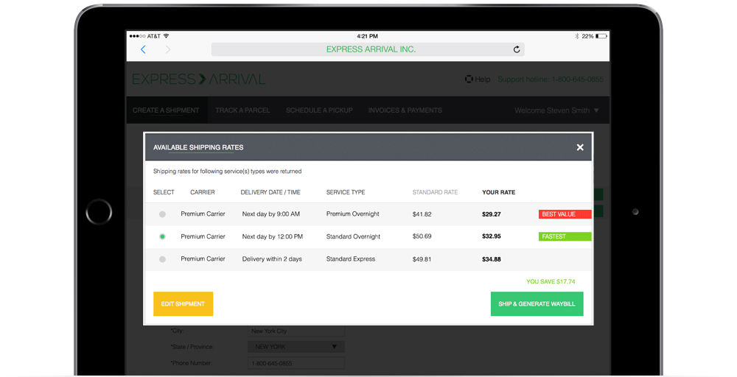Tap the browser back arrow
737x377 pixels.
143,49
